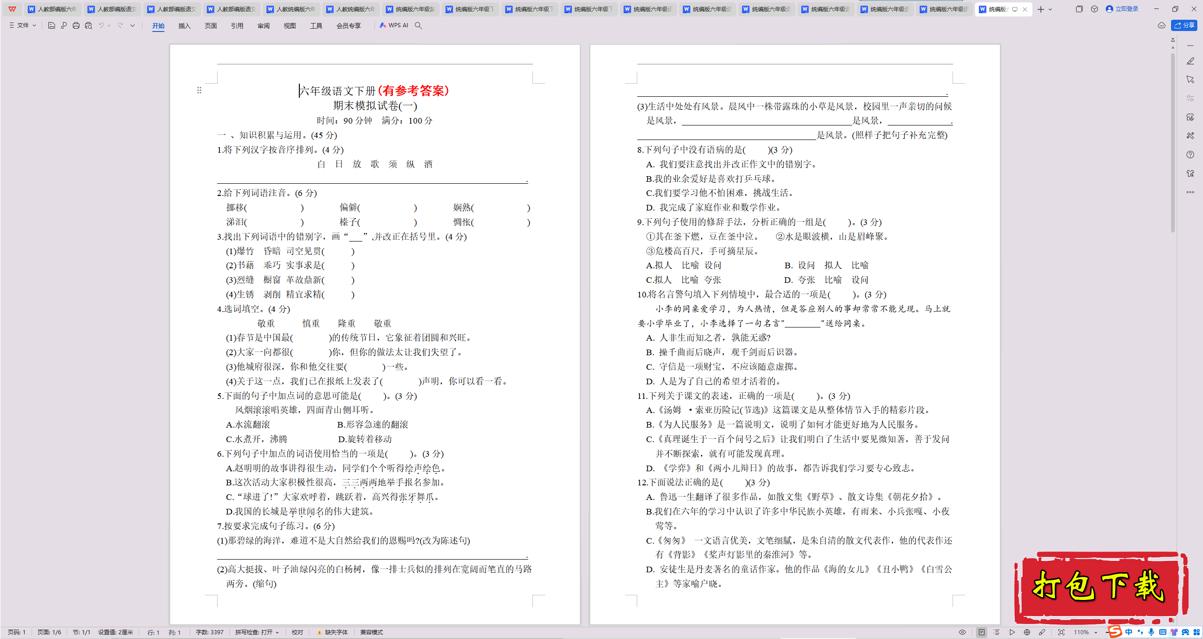The image size is (1203, 639).
Task: Click the login link 立即登录
Action: (1122, 9)
